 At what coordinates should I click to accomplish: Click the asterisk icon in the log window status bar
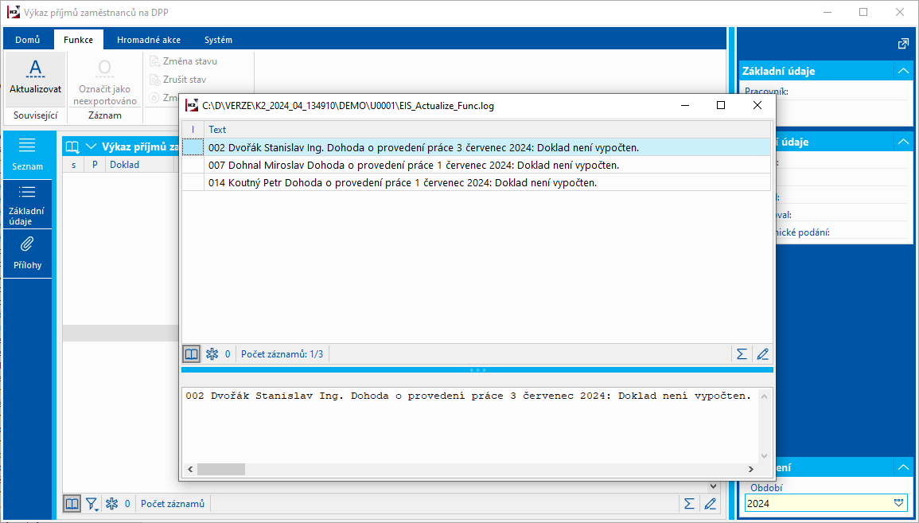212,353
